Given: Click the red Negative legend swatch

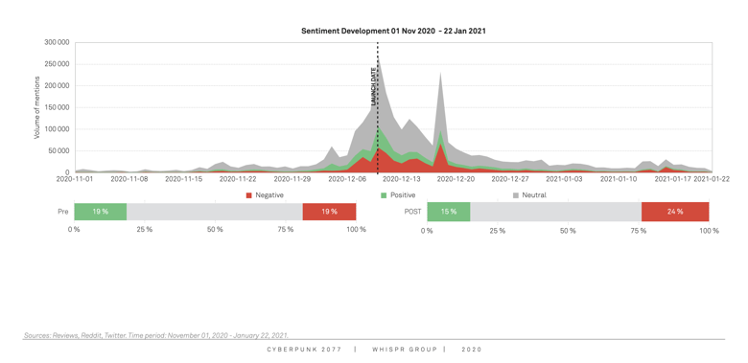Looking at the screenshot, I should (248, 195).
